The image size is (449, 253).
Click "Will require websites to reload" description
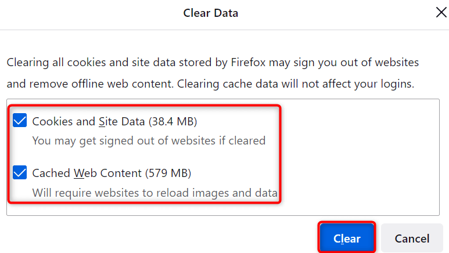(154, 192)
